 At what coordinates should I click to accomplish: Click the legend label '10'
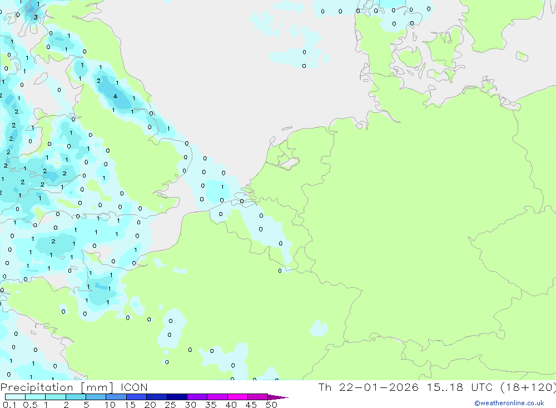pos(110,405)
